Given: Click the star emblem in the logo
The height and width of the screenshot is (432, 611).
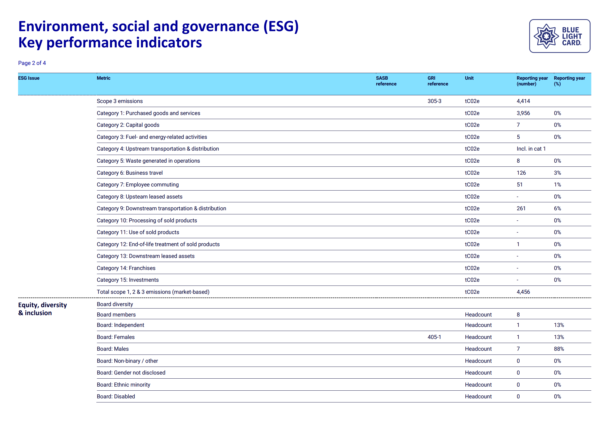Looking at the screenshot, I should [546, 36].
